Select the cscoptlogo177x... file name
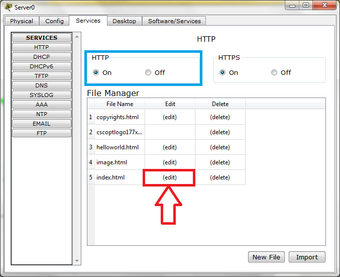Viewport: 340px width, 277px height. tap(120, 132)
